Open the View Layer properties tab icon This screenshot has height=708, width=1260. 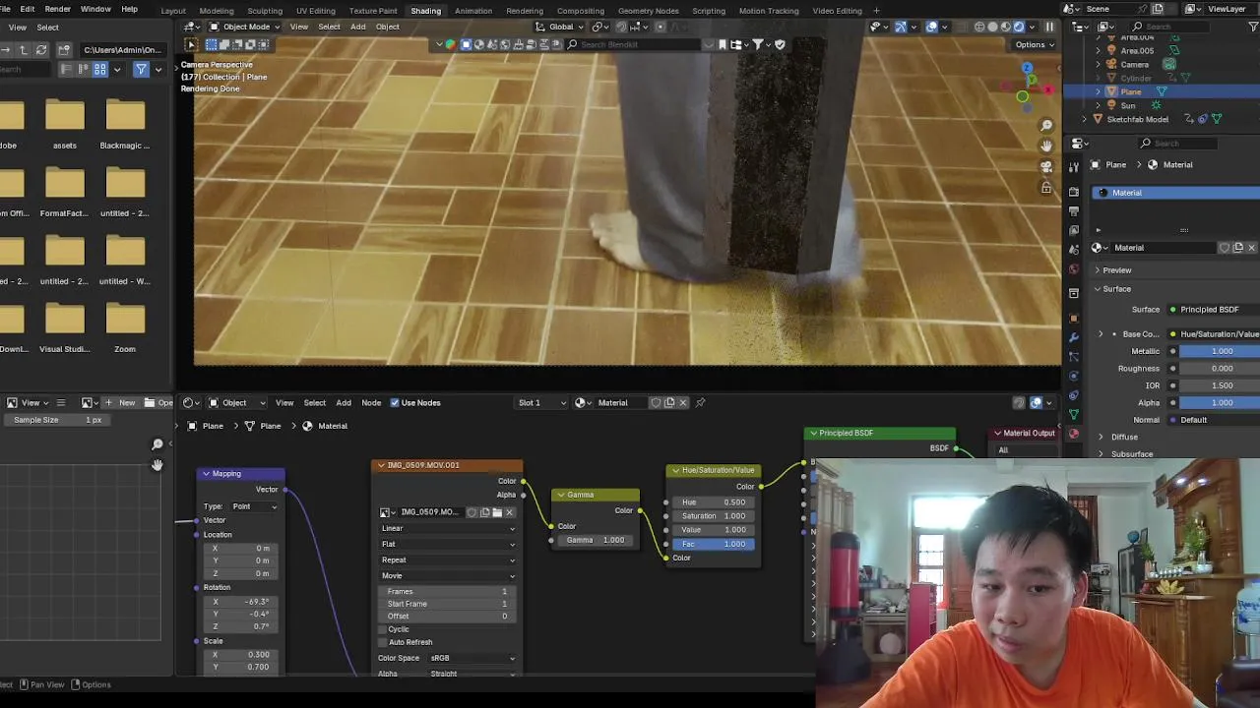point(1074,229)
